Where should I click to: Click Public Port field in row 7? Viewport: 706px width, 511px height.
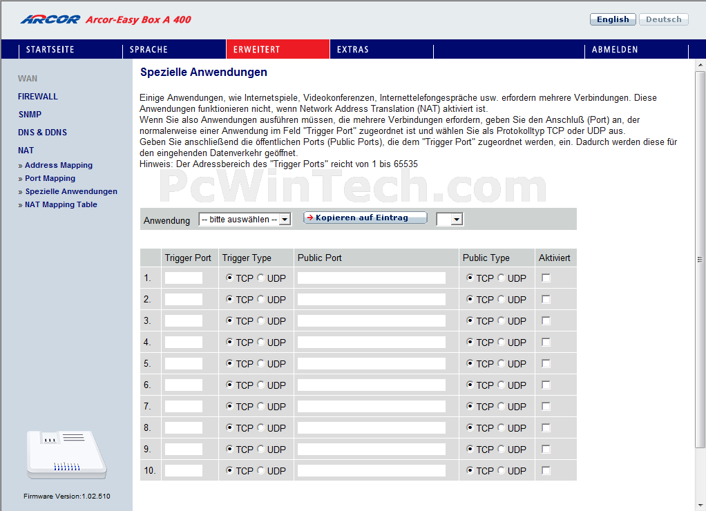(372, 406)
